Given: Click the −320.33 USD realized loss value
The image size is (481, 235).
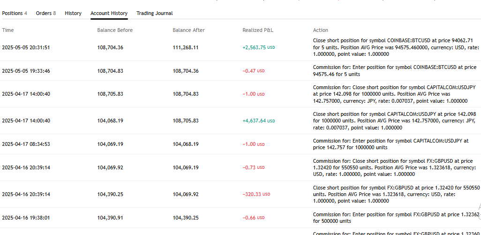Looking at the screenshot, I should (x=256, y=194).
